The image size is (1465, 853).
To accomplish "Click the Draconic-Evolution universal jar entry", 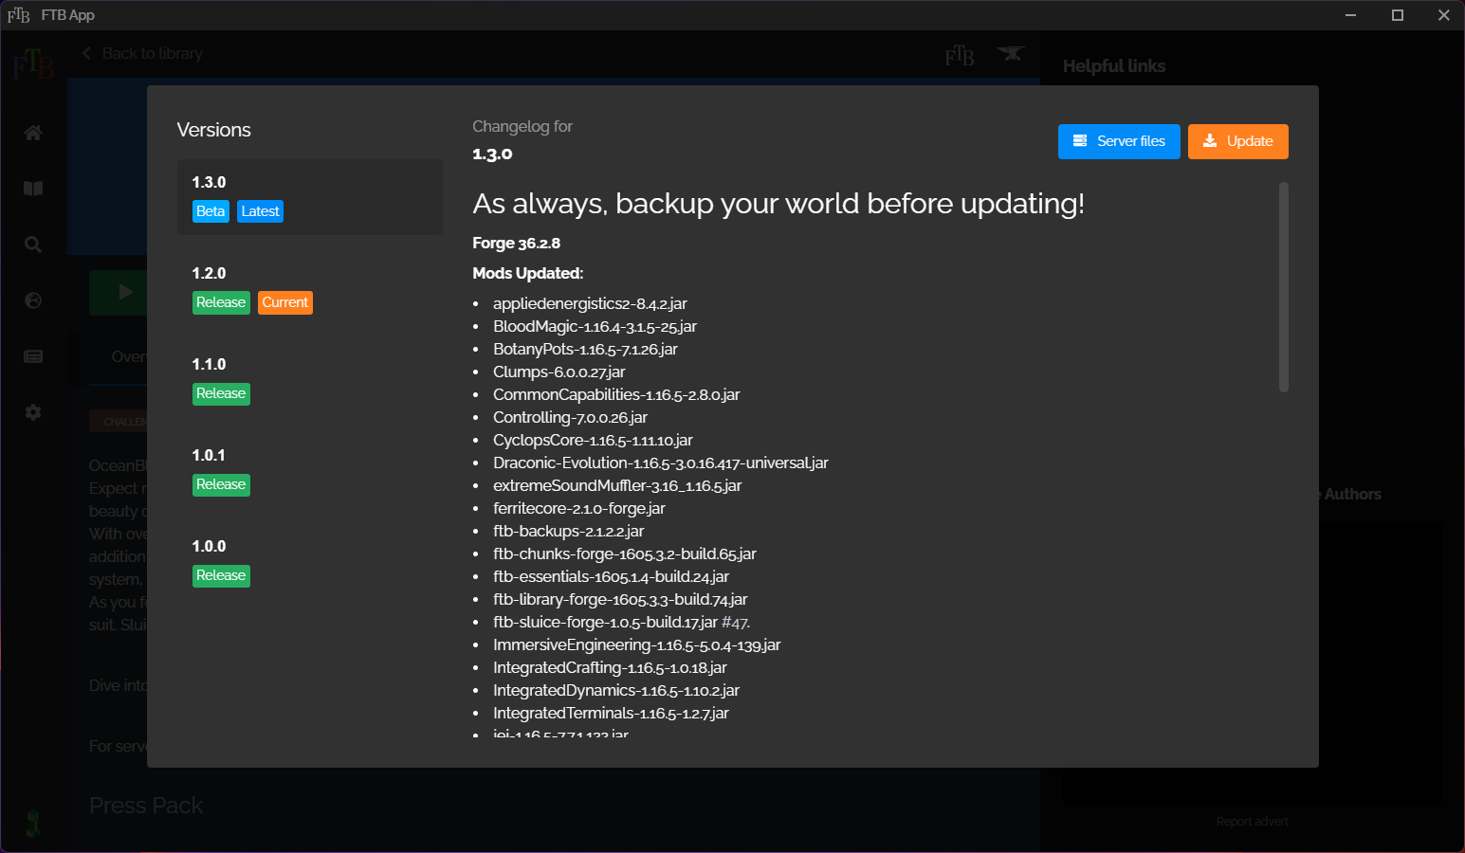I will [x=661, y=463].
